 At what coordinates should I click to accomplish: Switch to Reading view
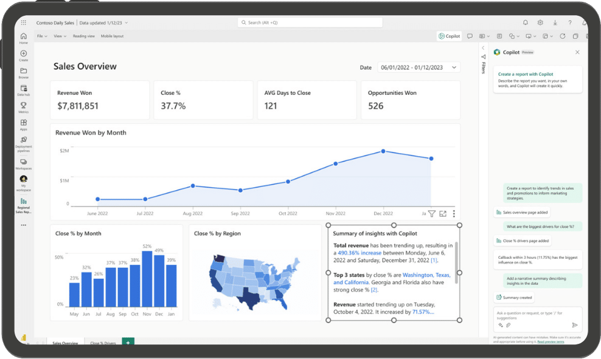point(83,36)
